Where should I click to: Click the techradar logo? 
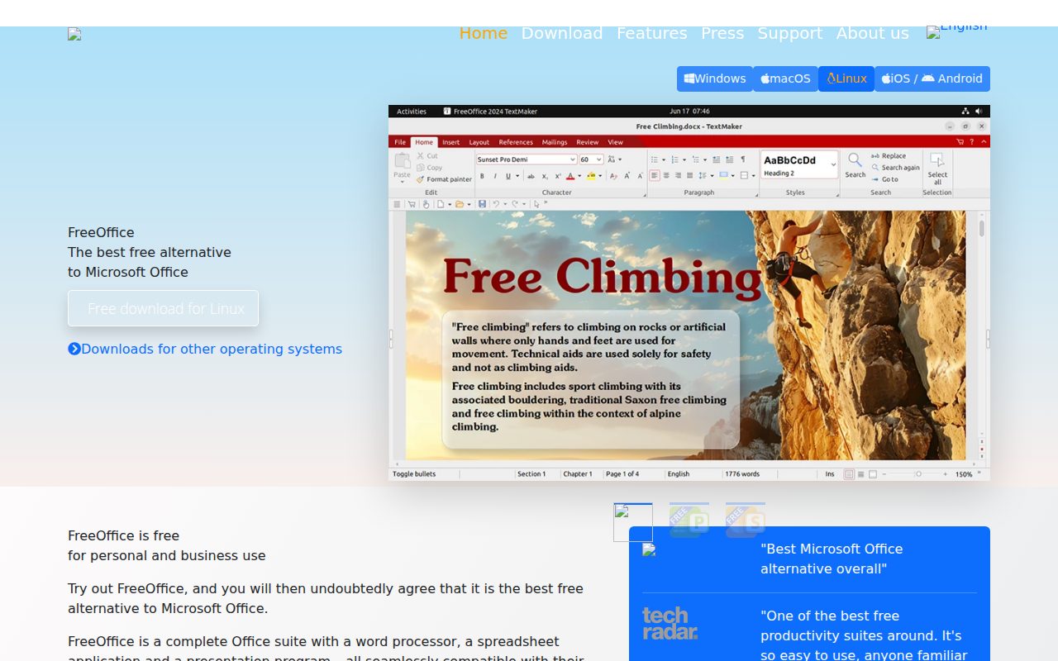(x=670, y=624)
